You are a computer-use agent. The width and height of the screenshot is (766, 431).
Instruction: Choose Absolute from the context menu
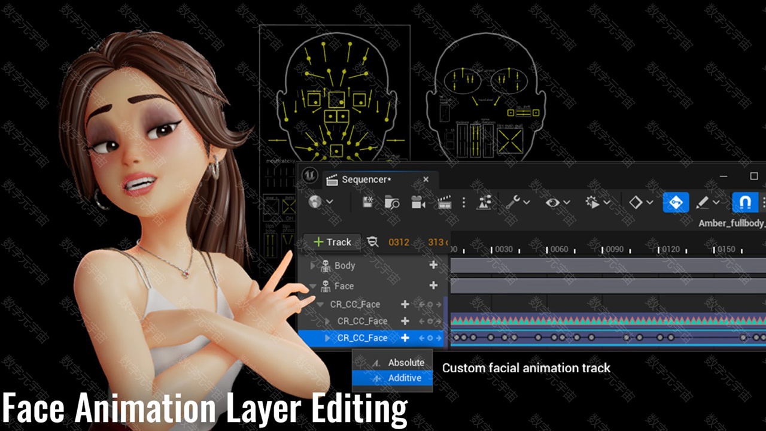pyautogui.click(x=406, y=362)
